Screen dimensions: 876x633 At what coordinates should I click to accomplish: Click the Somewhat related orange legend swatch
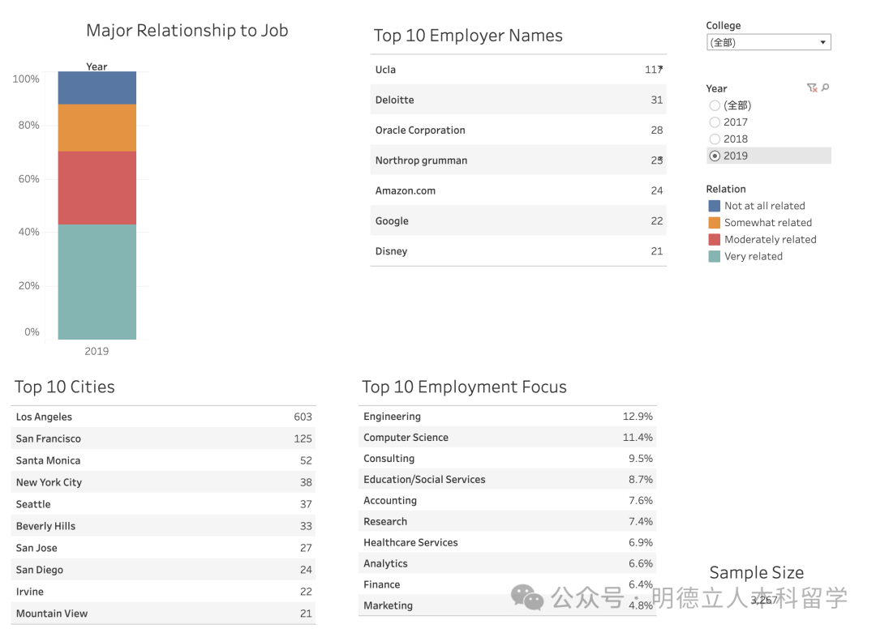(x=714, y=223)
